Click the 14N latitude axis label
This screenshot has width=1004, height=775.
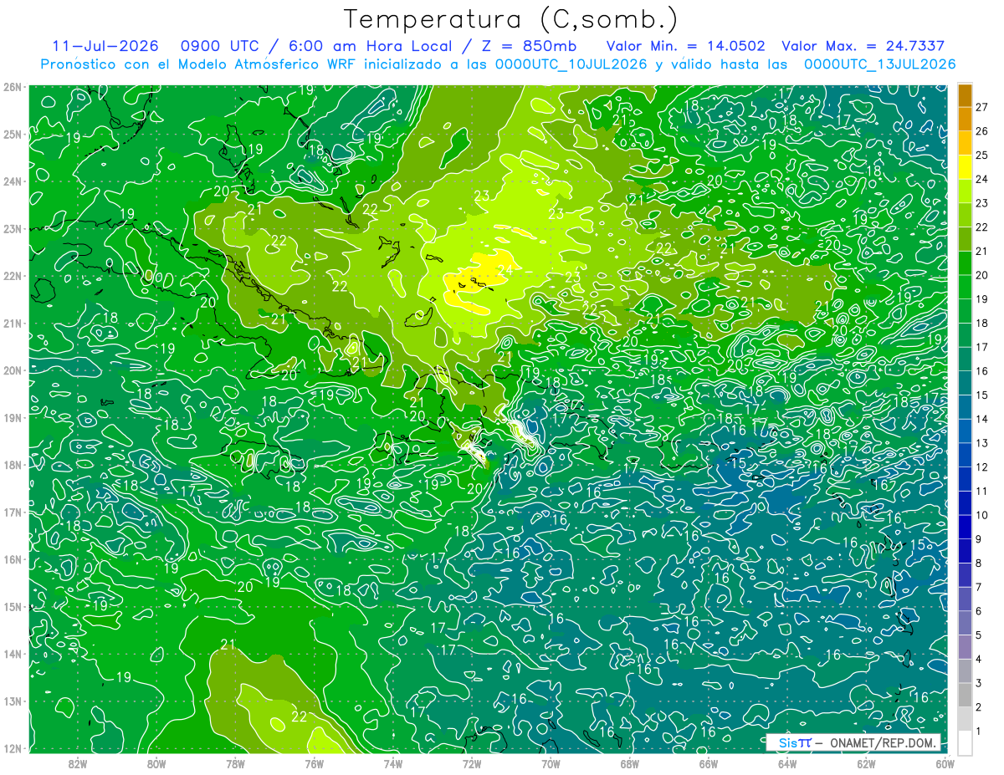[13, 654]
